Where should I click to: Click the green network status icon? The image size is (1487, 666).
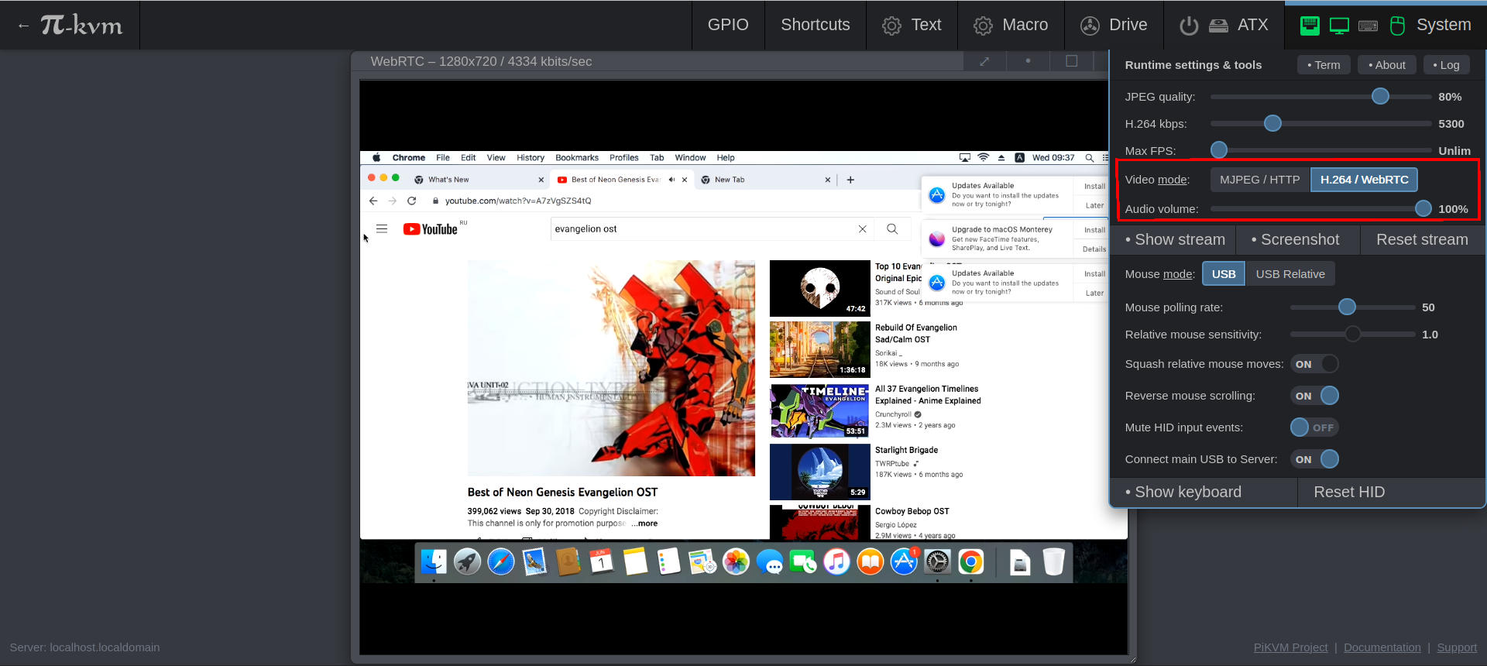click(1310, 26)
